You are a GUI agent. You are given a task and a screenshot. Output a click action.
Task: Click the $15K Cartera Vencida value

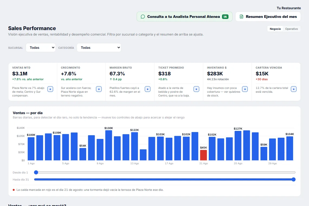[x=262, y=73]
